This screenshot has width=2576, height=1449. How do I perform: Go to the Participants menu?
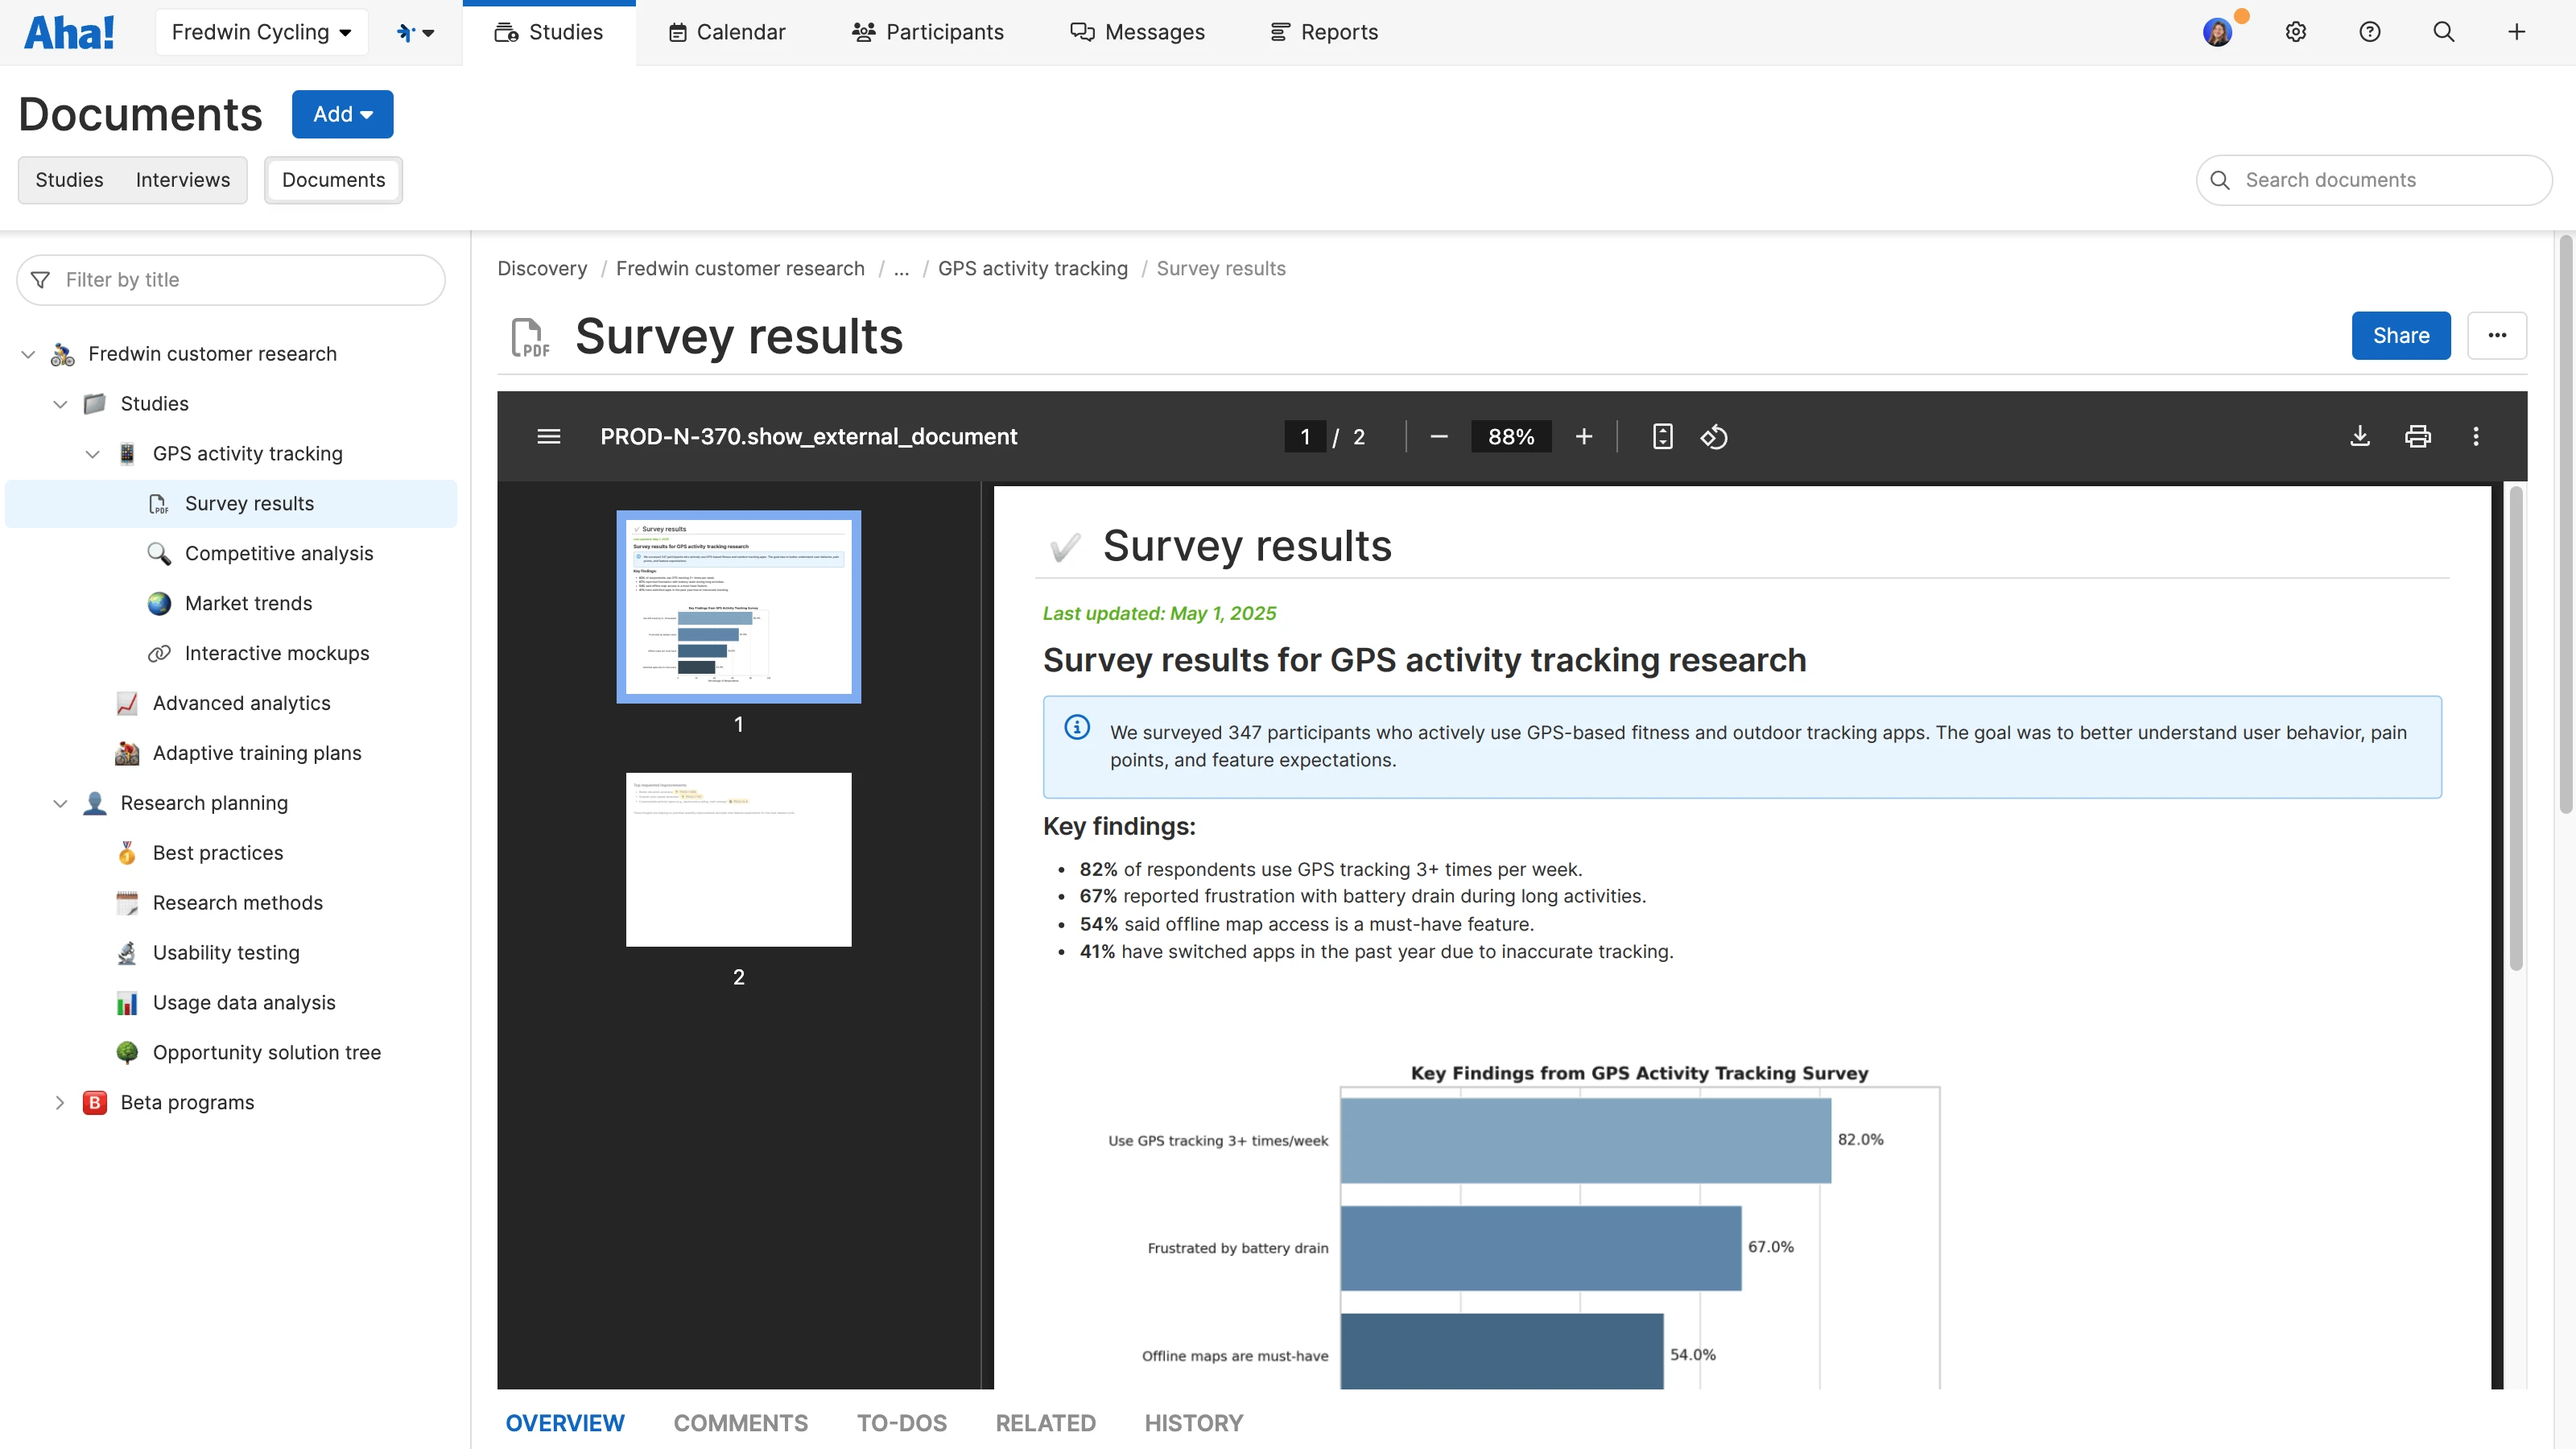tap(927, 32)
